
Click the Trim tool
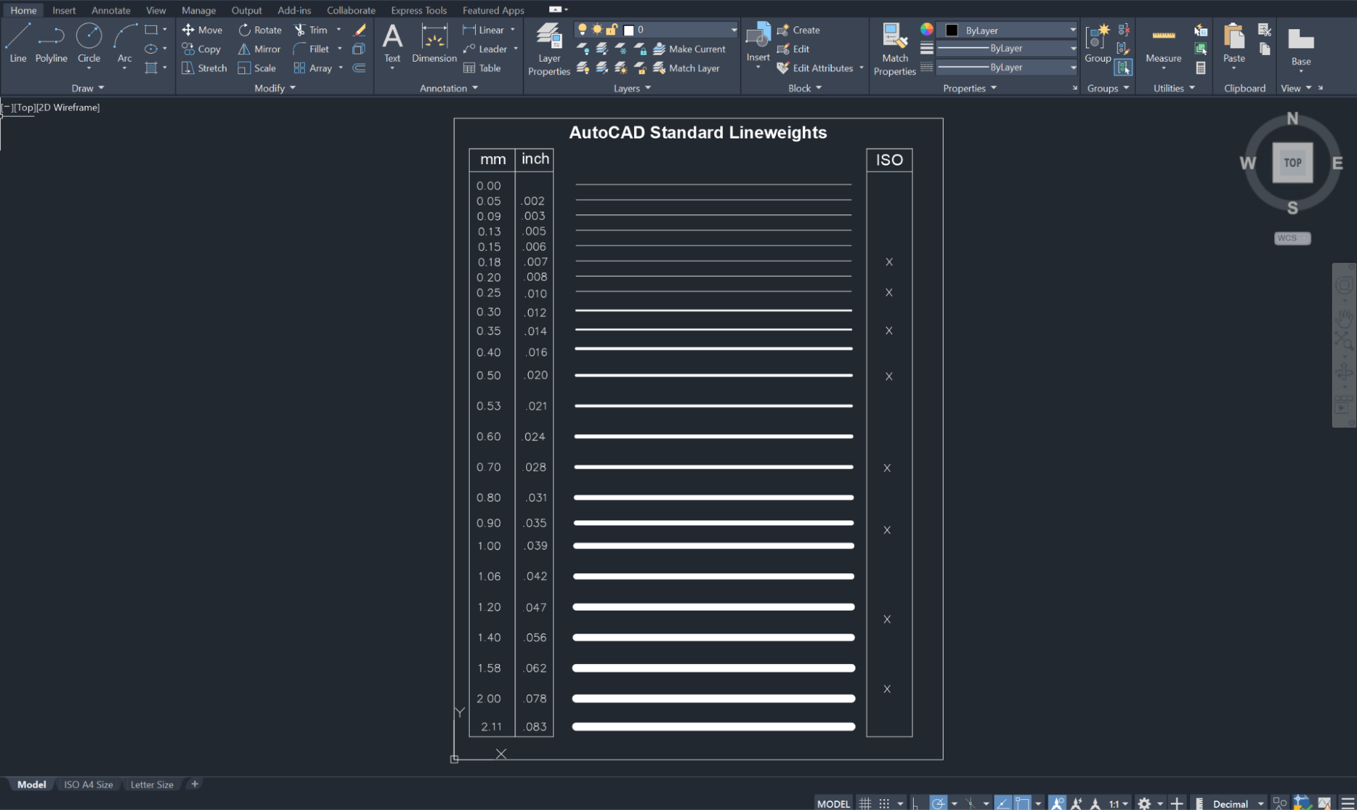(x=311, y=30)
